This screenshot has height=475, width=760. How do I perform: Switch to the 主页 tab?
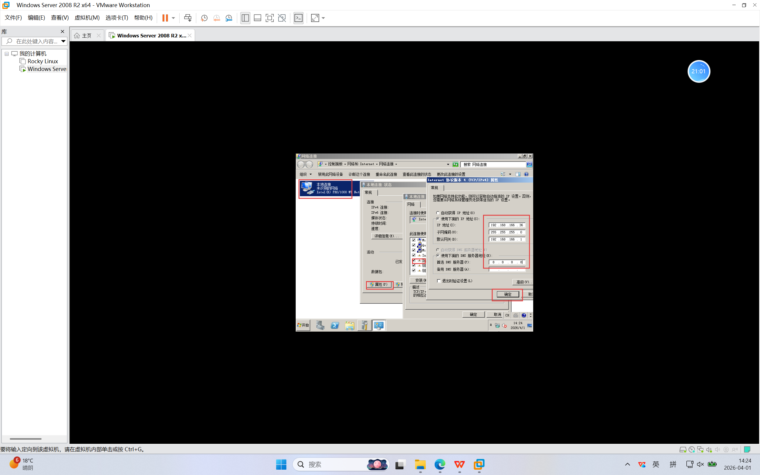point(86,36)
